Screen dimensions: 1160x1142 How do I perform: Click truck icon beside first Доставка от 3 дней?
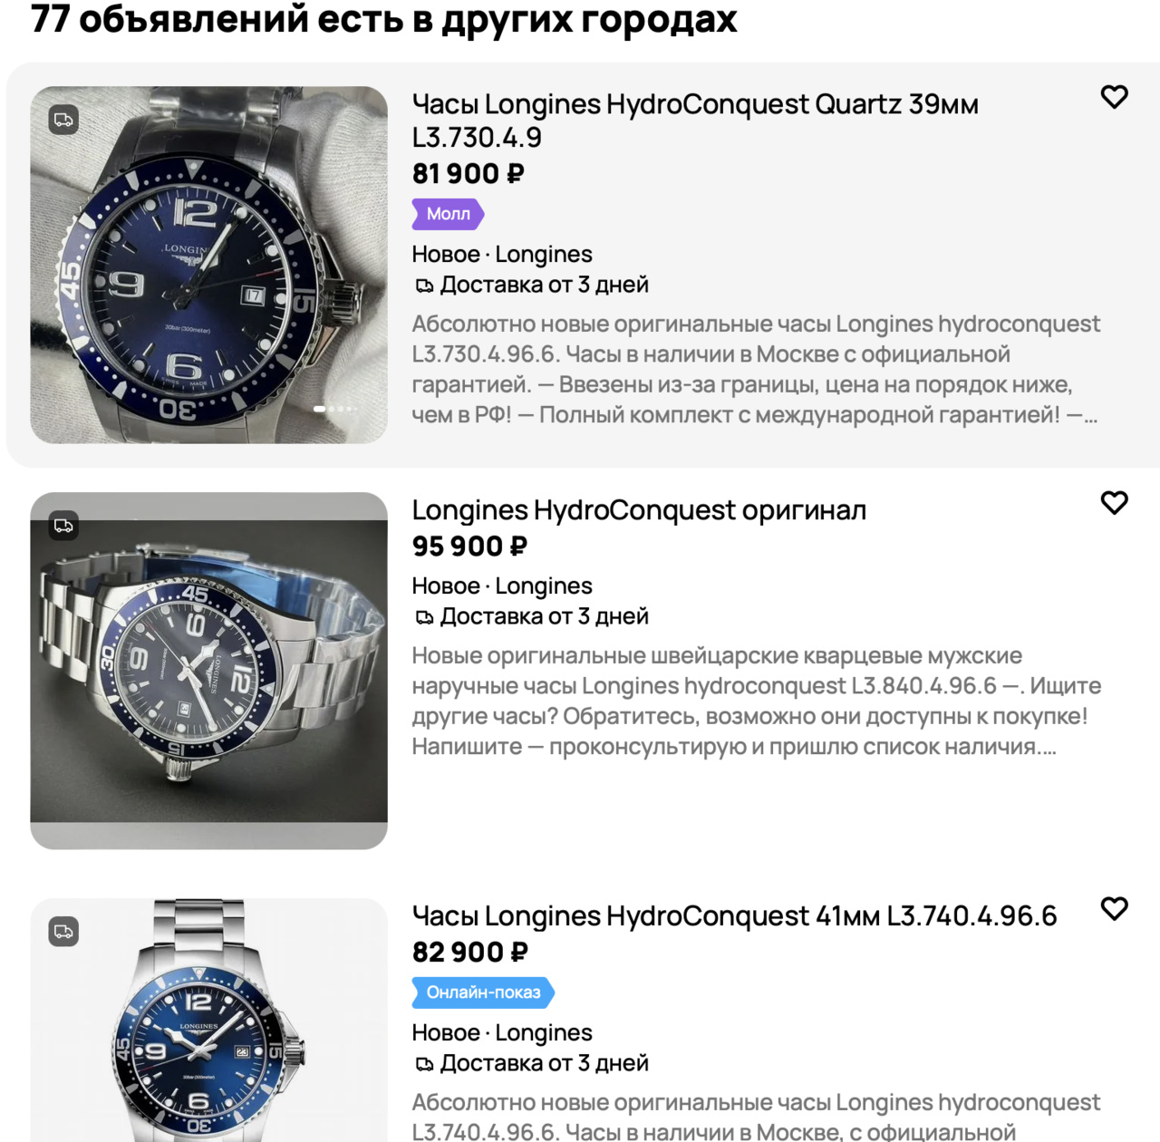tap(424, 285)
